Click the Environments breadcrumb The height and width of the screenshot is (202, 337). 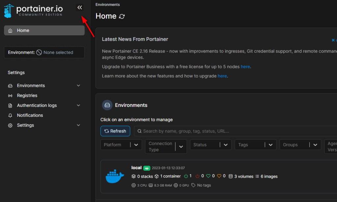[x=108, y=5]
